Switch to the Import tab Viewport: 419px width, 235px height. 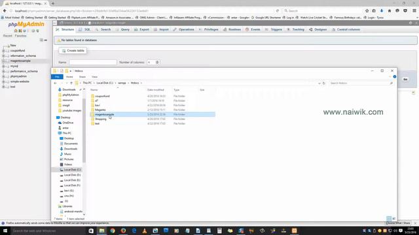pyautogui.click(x=161, y=29)
